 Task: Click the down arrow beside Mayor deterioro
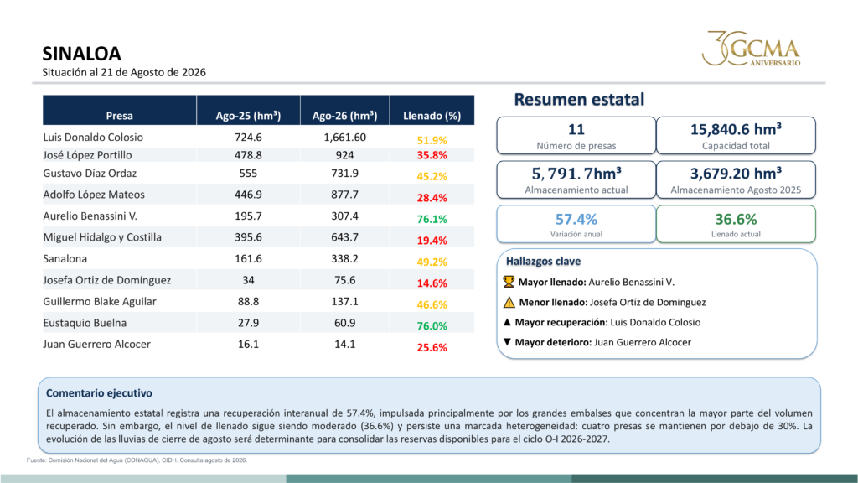point(507,342)
